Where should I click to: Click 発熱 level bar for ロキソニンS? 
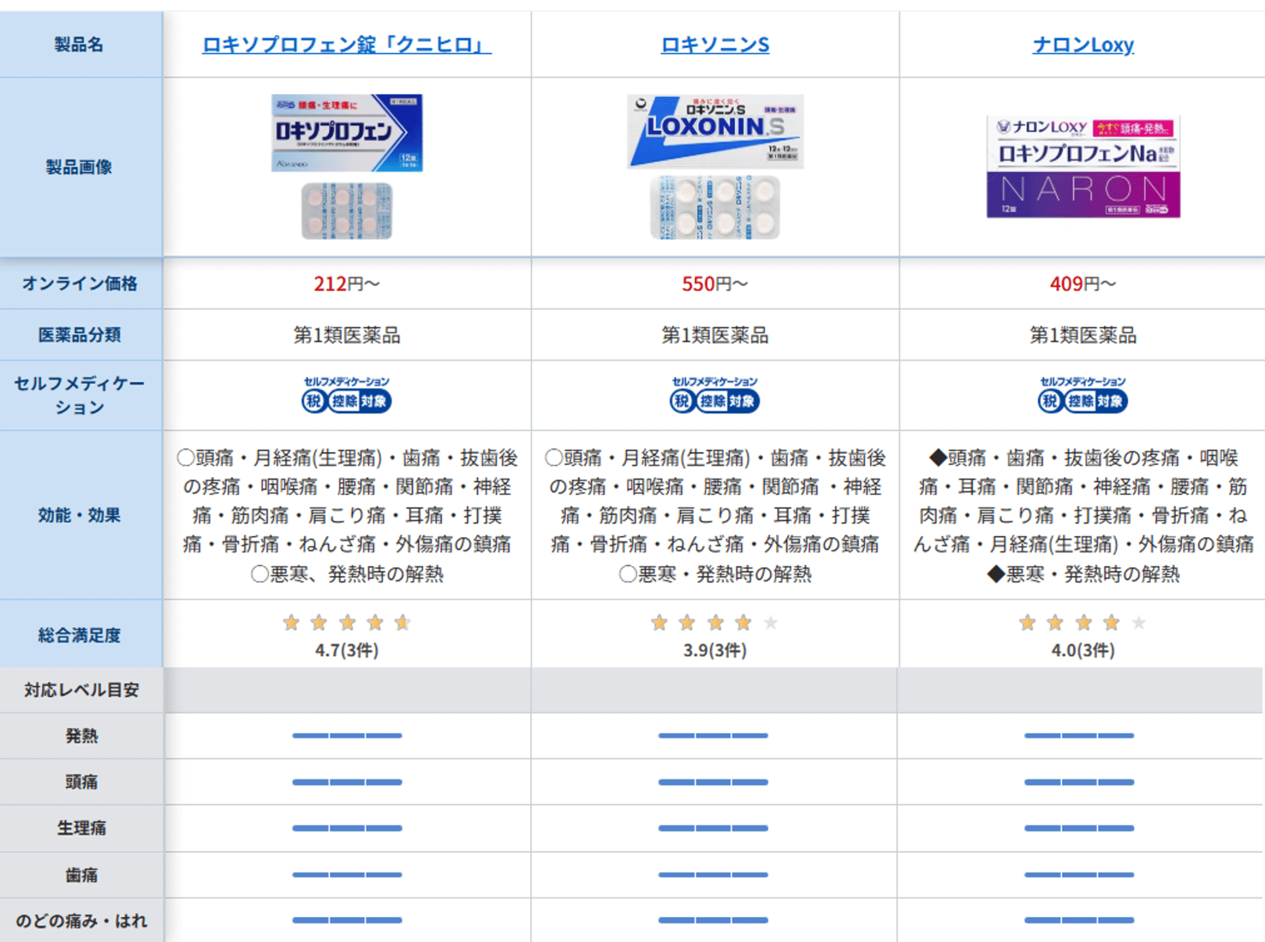713,735
